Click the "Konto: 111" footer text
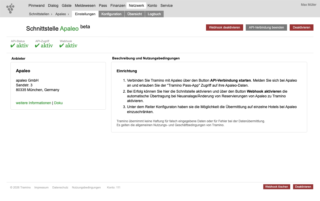The width and height of the screenshot is (320, 201). click(114, 187)
